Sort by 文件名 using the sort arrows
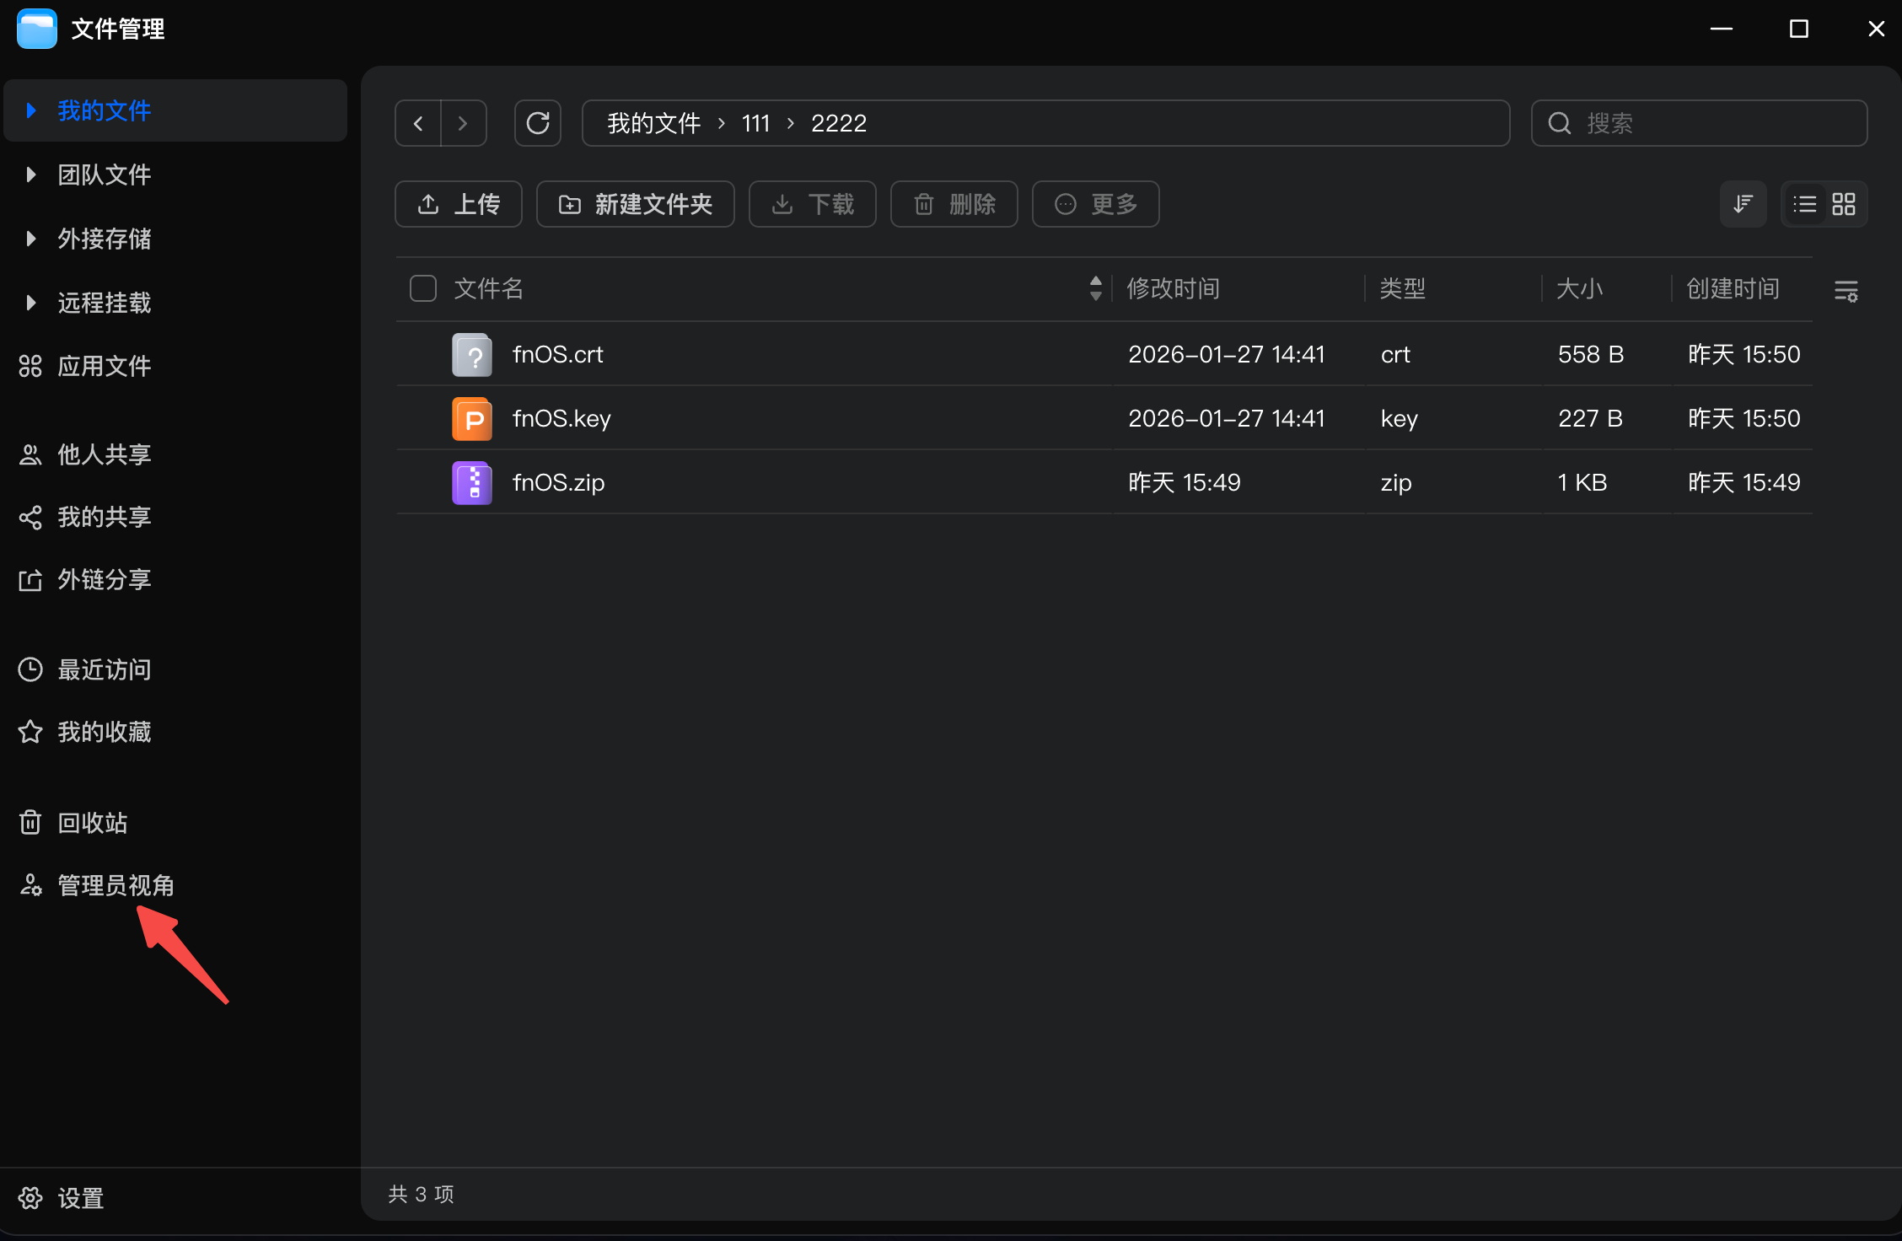The width and height of the screenshot is (1902, 1241). point(1095,288)
